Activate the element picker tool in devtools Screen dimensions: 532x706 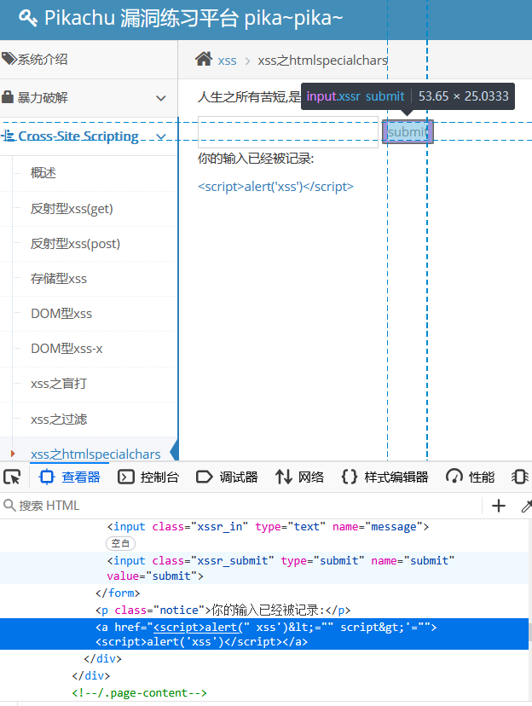[x=12, y=477]
